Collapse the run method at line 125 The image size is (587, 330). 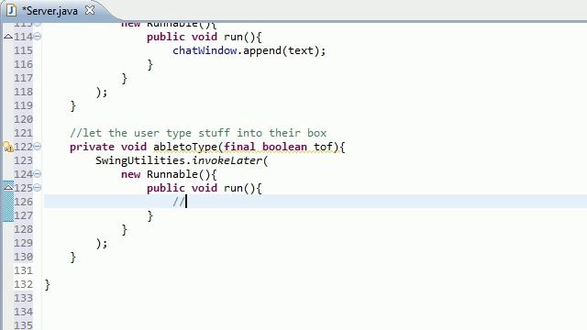tap(38, 188)
